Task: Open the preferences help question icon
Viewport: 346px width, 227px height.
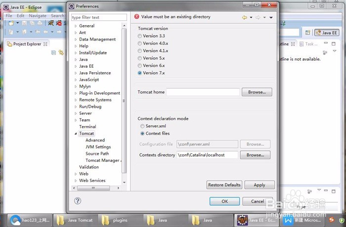Action: click(x=78, y=201)
